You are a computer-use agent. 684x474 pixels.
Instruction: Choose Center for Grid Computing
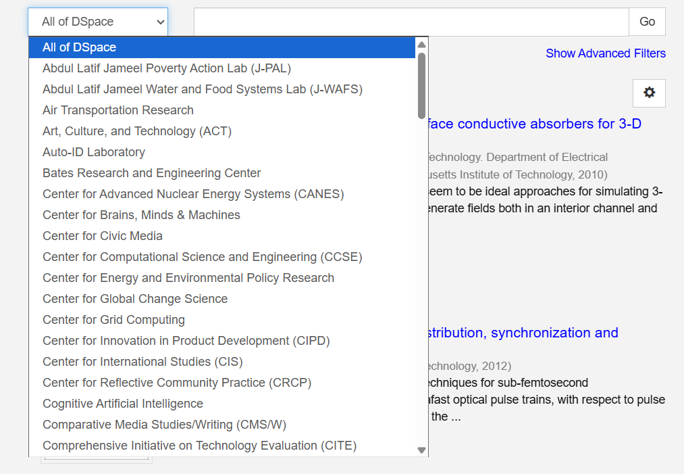coord(113,320)
